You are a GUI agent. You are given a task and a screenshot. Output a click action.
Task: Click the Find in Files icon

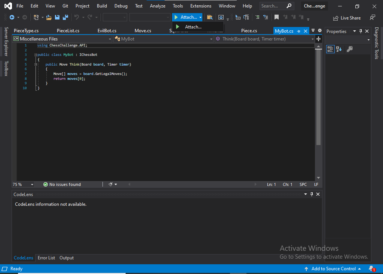pos(209,17)
